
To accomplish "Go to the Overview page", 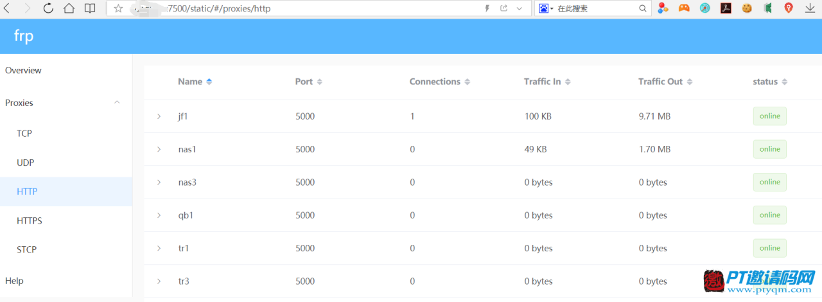I will pos(23,71).
